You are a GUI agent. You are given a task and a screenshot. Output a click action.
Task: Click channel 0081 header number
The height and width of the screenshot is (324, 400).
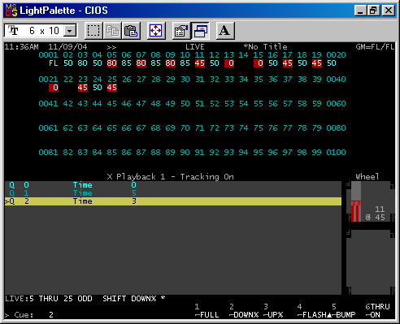(x=48, y=153)
